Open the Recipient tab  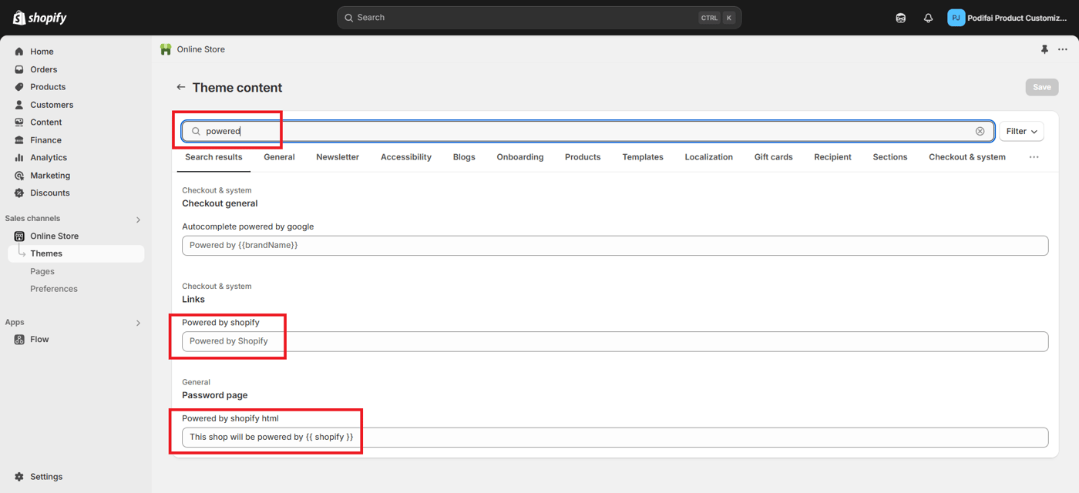833,157
